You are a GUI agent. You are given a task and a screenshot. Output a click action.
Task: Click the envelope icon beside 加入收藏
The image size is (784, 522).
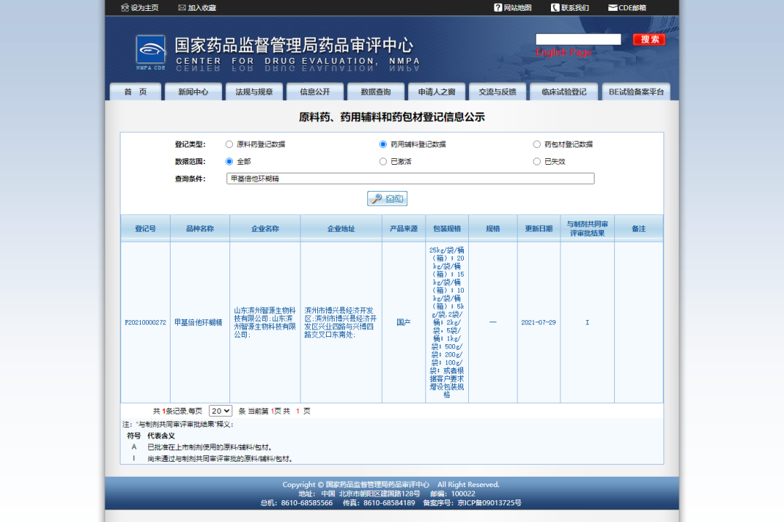click(181, 8)
